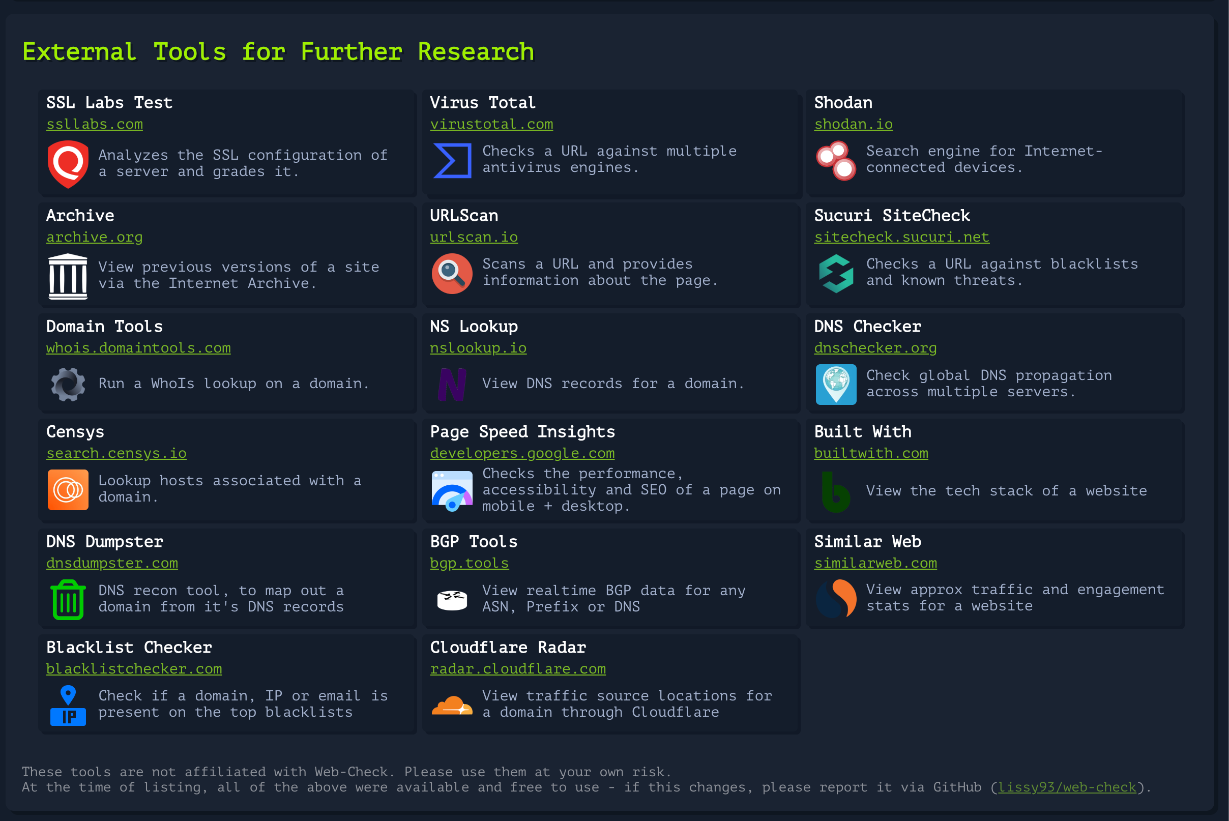Click the Blacklist Checker IP pin icon

[68, 705]
